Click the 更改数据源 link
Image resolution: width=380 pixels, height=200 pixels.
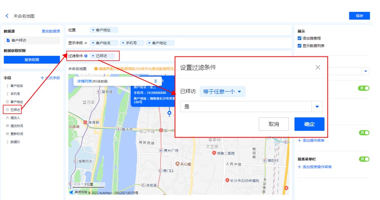tap(51, 31)
